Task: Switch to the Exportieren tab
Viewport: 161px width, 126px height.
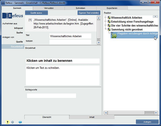Action: 112,8
